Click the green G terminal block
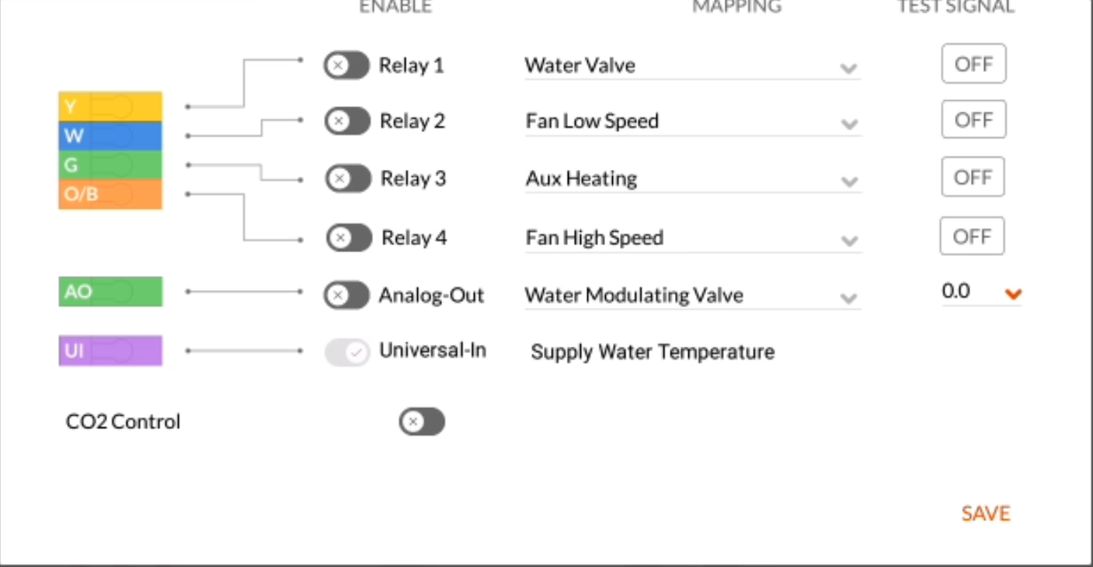1093x567 pixels. tap(110, 165)
